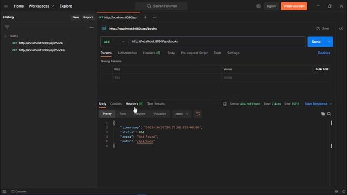Expand the Save Response dropdown arrow

click(x=331, y=104)
